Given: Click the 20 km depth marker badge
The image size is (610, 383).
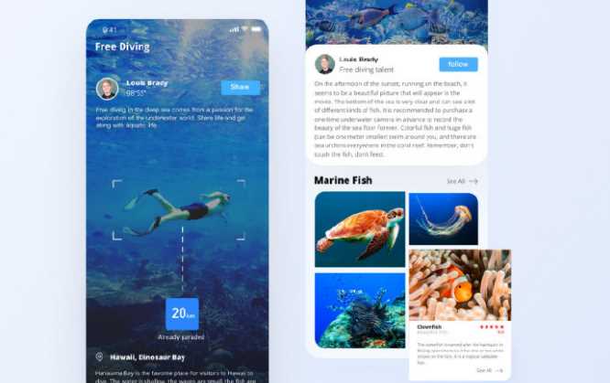Looking at the screenshot, I should tap(182, 314).
